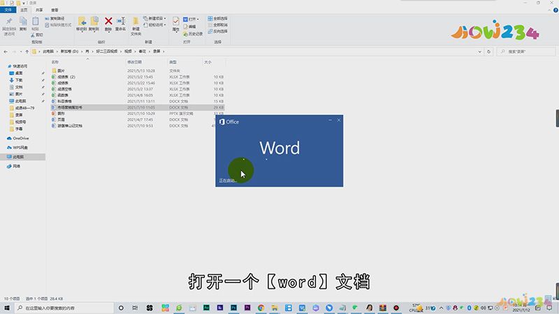Click the 此电脑 breadcrumb in address bar
Image resolution: width=559 pixels, height=314 pixels.
pyautogui.click(x=48, y=51)
